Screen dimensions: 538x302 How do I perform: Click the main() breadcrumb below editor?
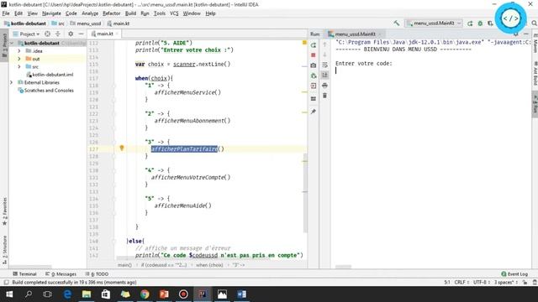(x=124, y=265)
